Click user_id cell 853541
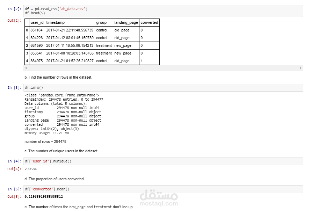 [x=37, y=53]
